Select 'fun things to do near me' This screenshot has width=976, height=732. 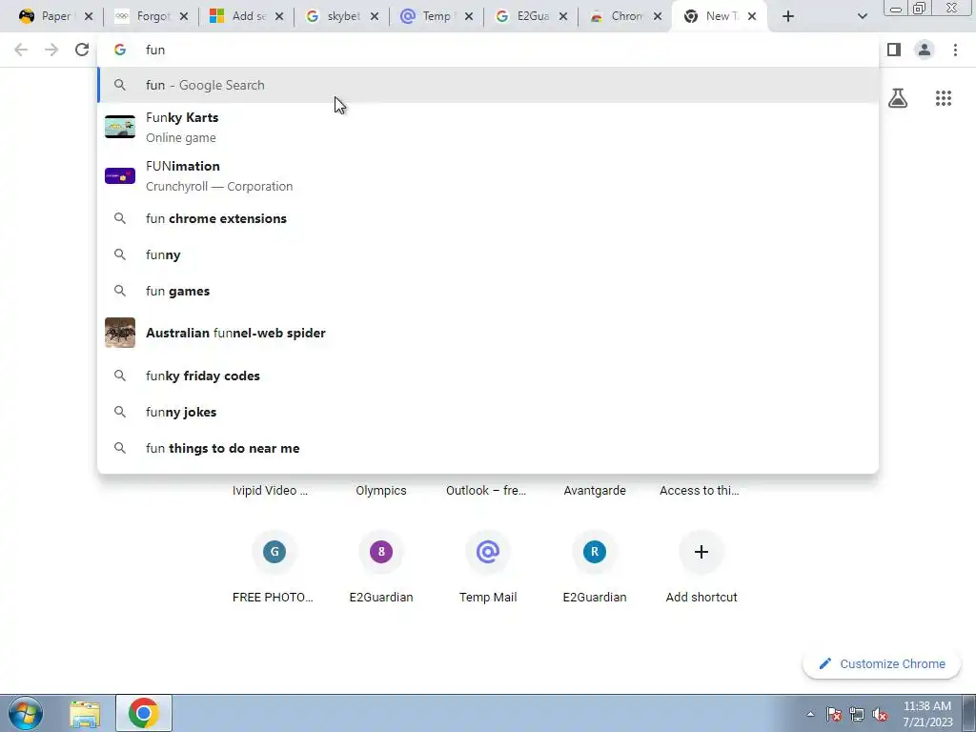(488, 448)
